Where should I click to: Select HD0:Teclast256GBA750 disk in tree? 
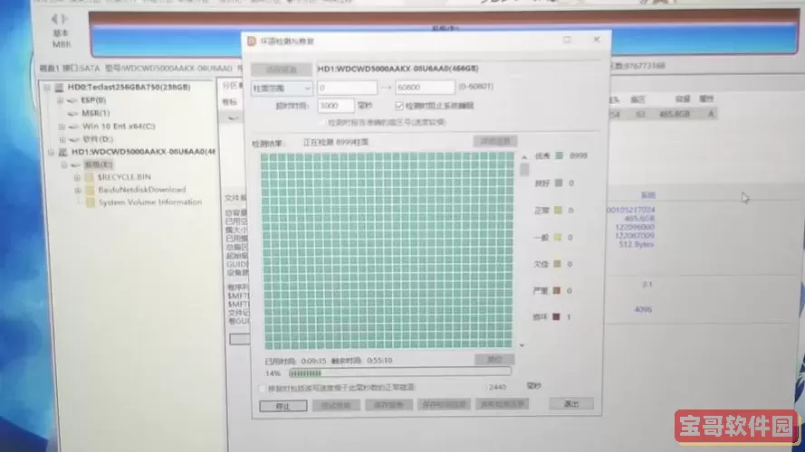pyautogui.click(x=129, y=87)
